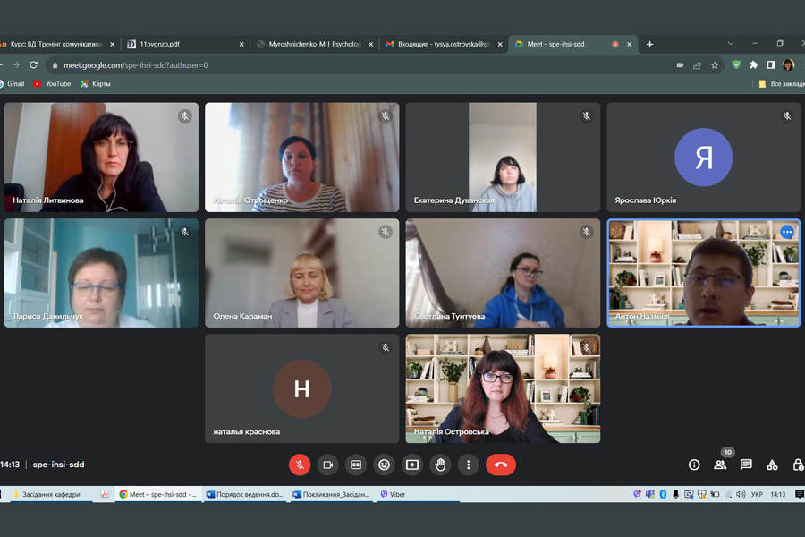
Task: Select Светлана Тунтуева video tile
Action: [503, 273]
